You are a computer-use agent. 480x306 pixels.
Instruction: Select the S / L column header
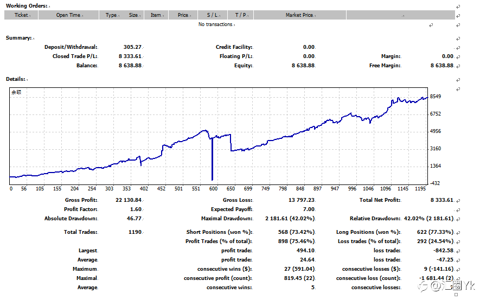213,15
